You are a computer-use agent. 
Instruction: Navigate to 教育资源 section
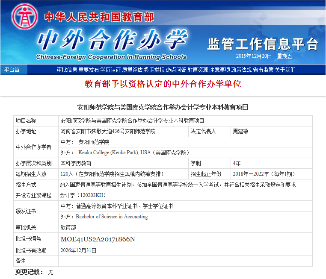point(198,70)
